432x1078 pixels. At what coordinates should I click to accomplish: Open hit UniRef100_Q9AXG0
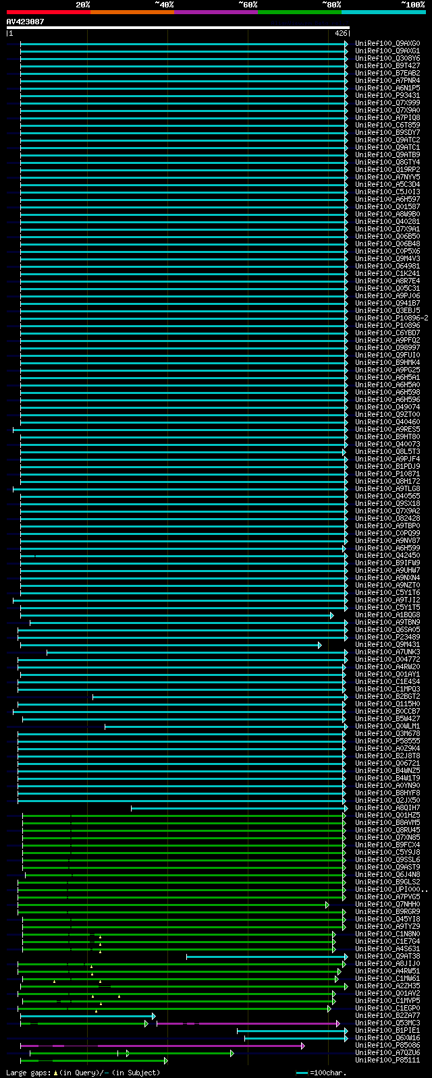(387, 44)
